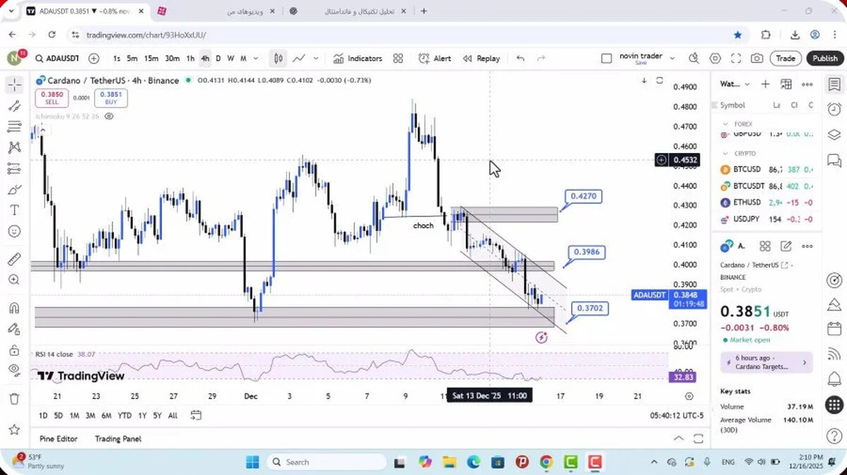Collapse the FOREX watchlist section
Viewport: 847px width, 475px height.
[x=726, y=124]
